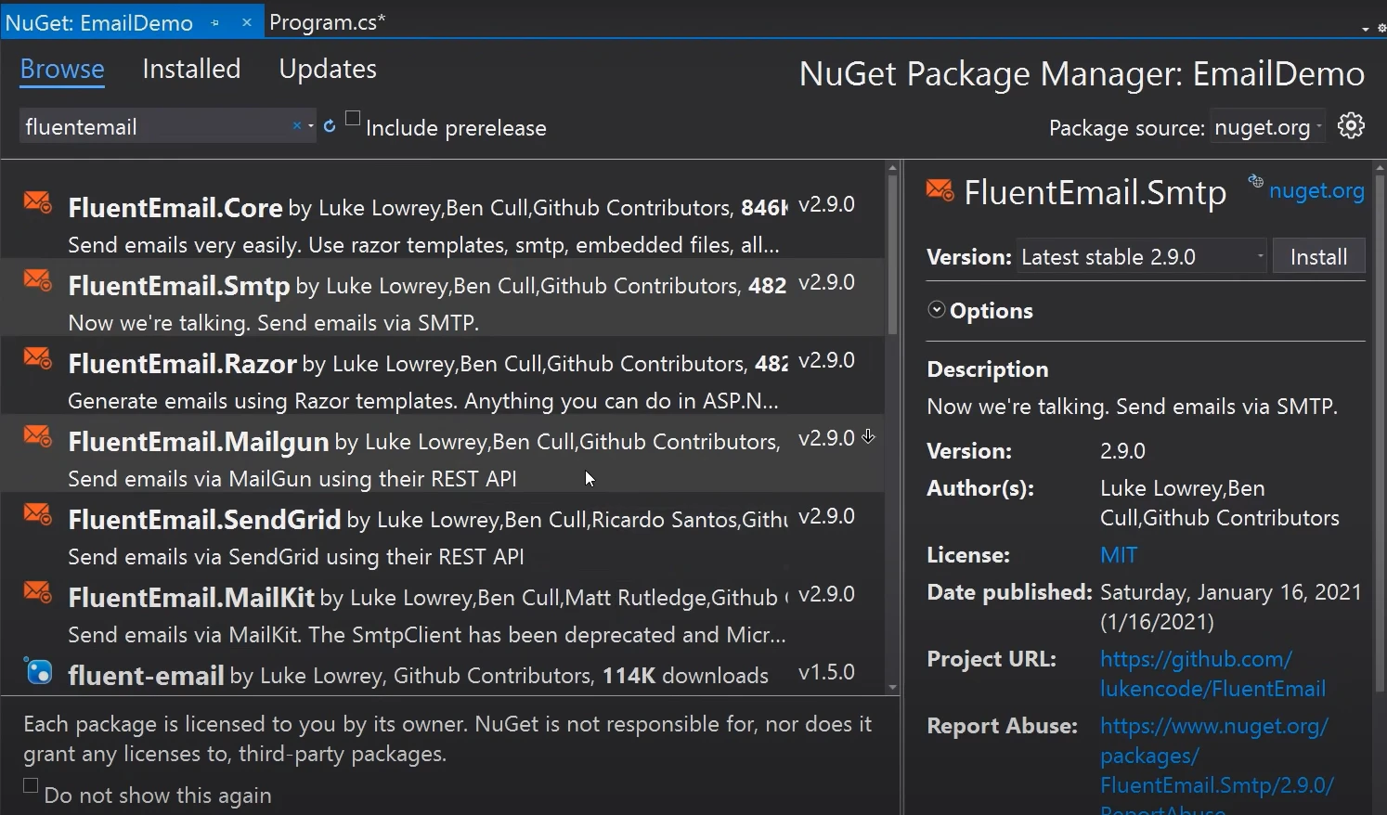The height and width of the screenshot is (815, 1387).
Task: Open search box history dropdown arrow
Action: (x=310, y=126)
